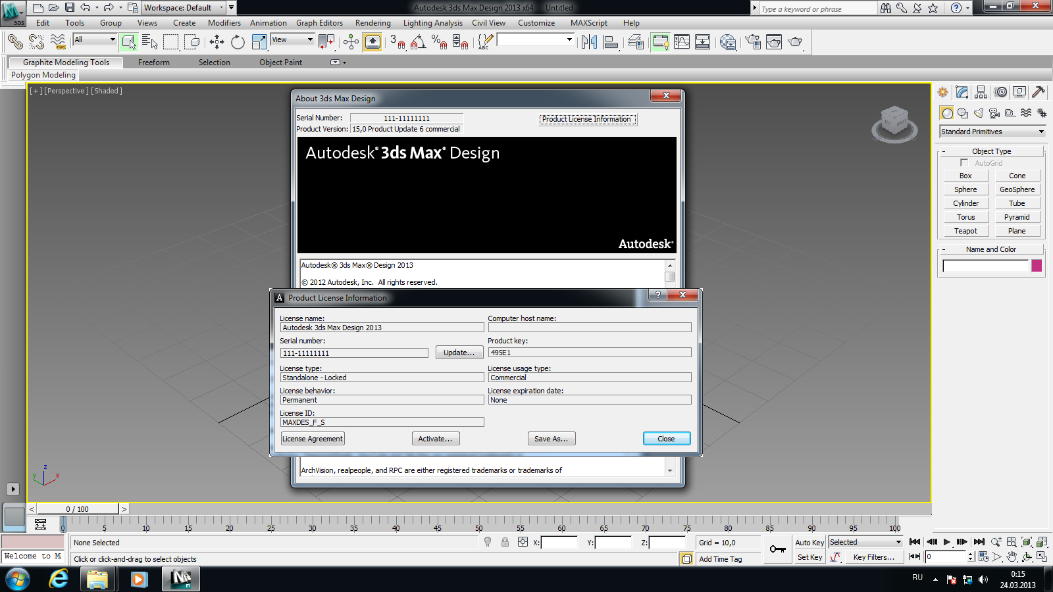Toggle Percent Snap on the toolbar
The height and width of the screenshot is (592, 1053).
click(x=439, y=42)
